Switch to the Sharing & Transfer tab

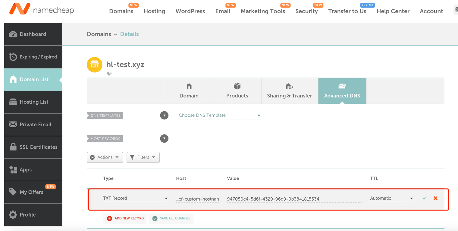click(x=289, y=91)
